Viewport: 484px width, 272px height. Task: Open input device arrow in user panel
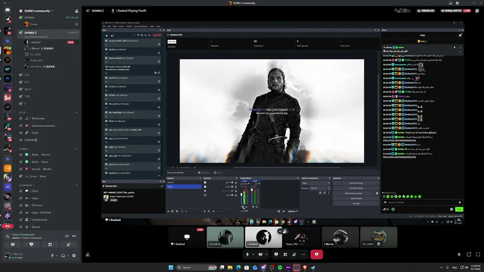(57, 256)
